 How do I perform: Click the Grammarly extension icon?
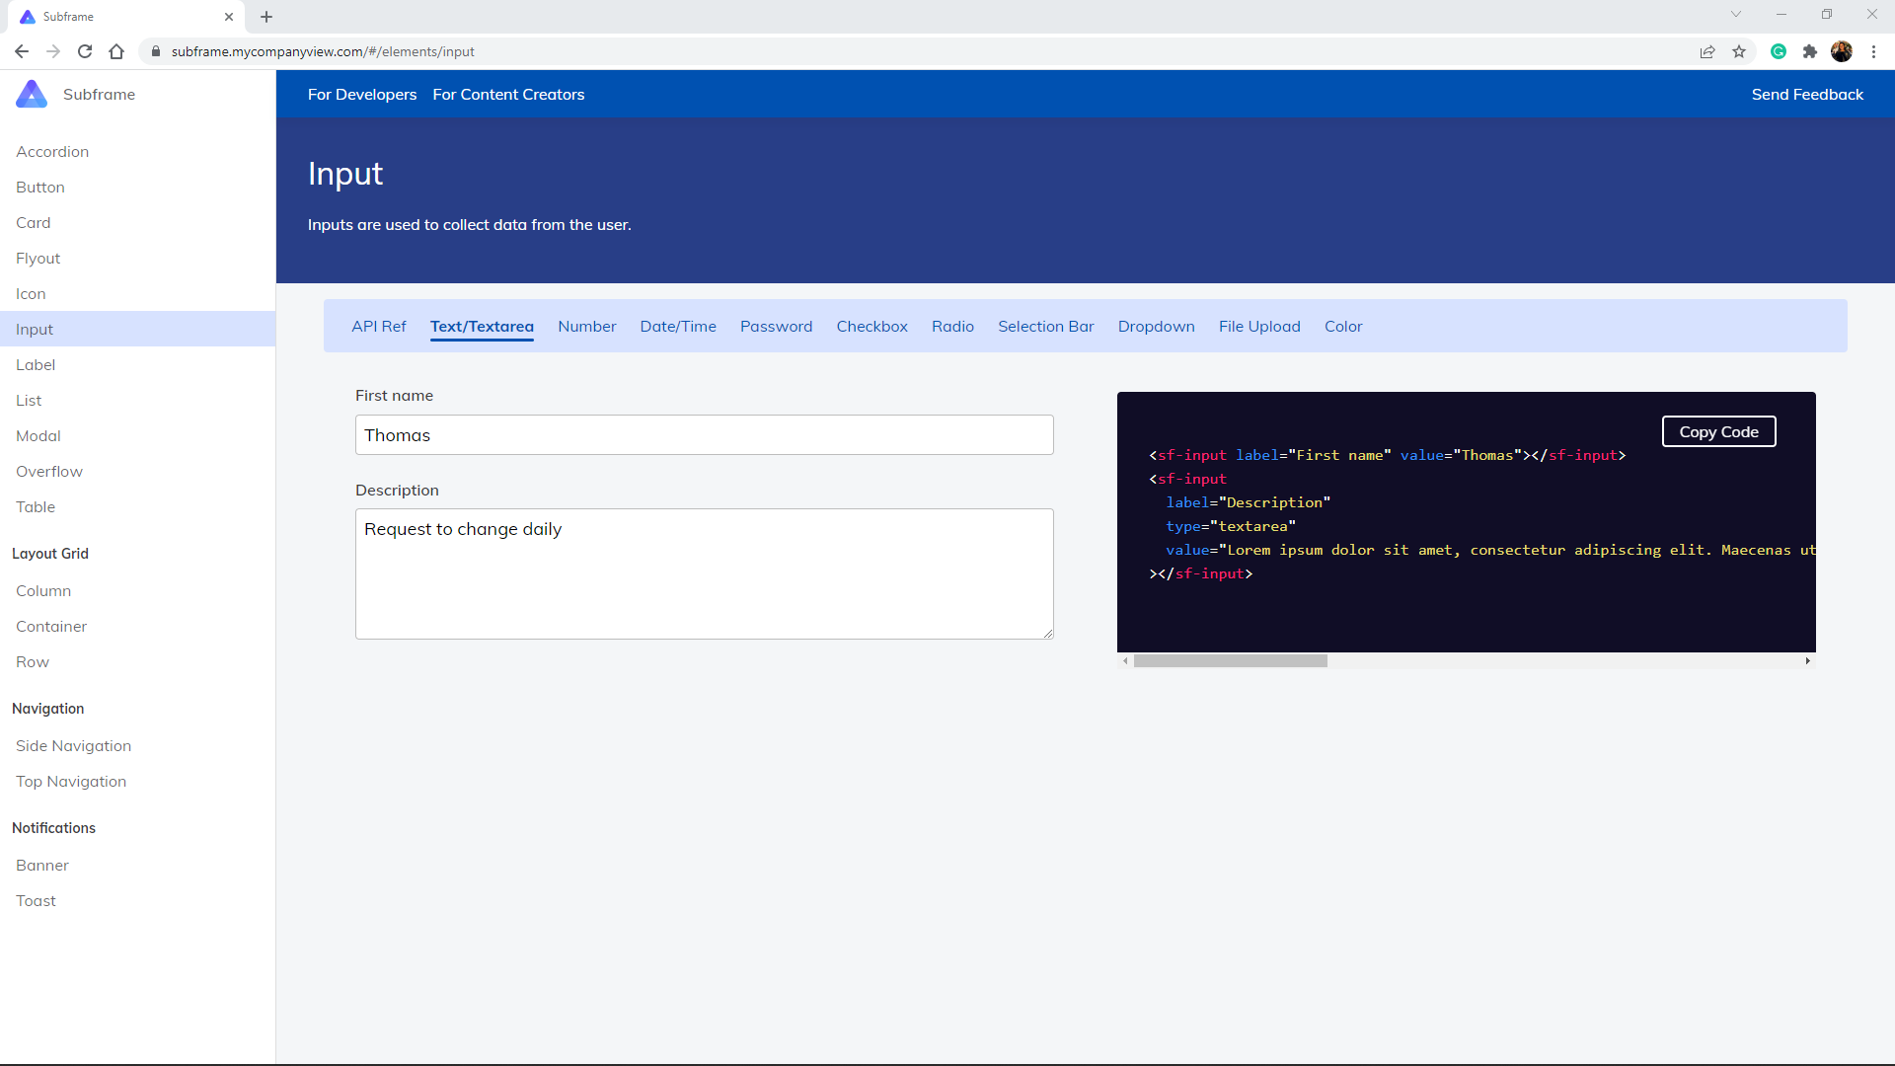[x=1779, y=51]
